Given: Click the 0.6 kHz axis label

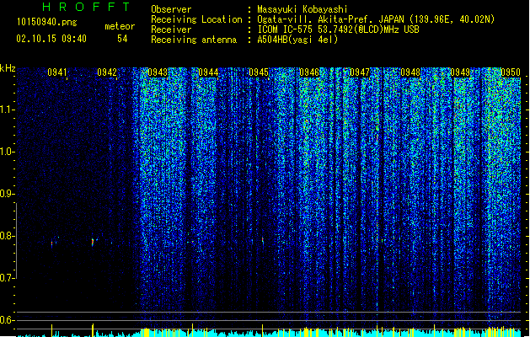Looking at the screenshot, I should coord(8,320).
